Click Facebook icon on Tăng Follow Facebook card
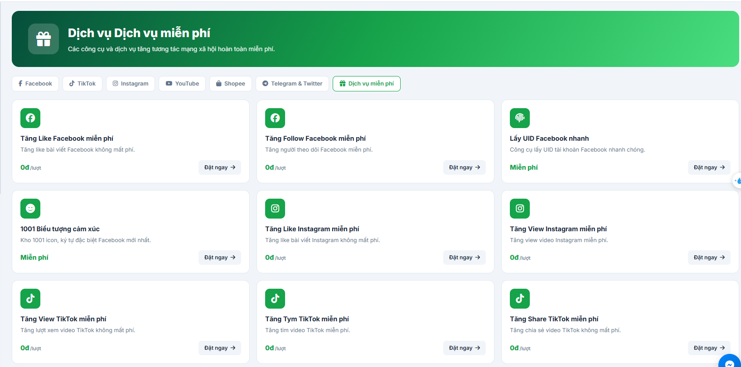This screenshot has width=741, height=367. click(x=275, y=118)
